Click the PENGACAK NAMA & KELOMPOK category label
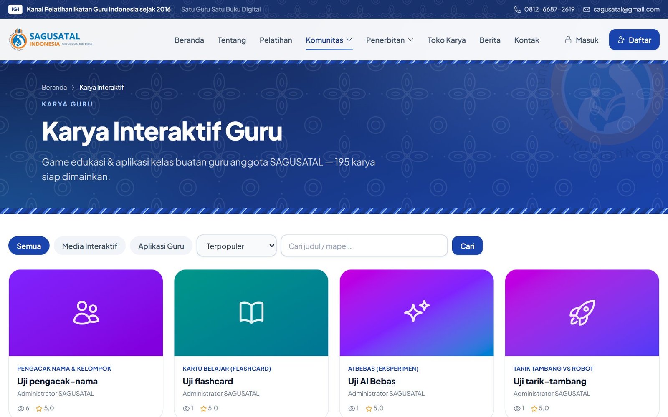Viewport: 668px width, 417px height. pos(64,369)
